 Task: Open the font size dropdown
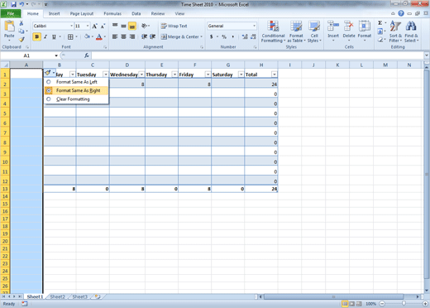coord(88,26)
